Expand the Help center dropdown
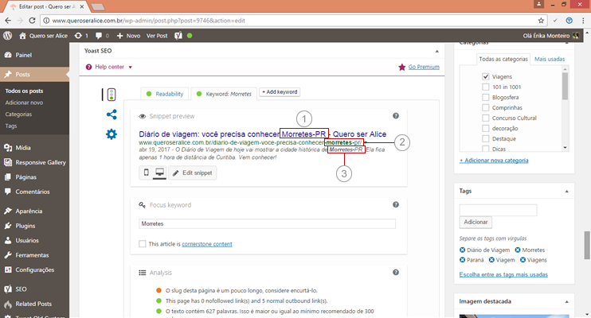This screenshot has width=591, height=318. (x=131, y=68)
